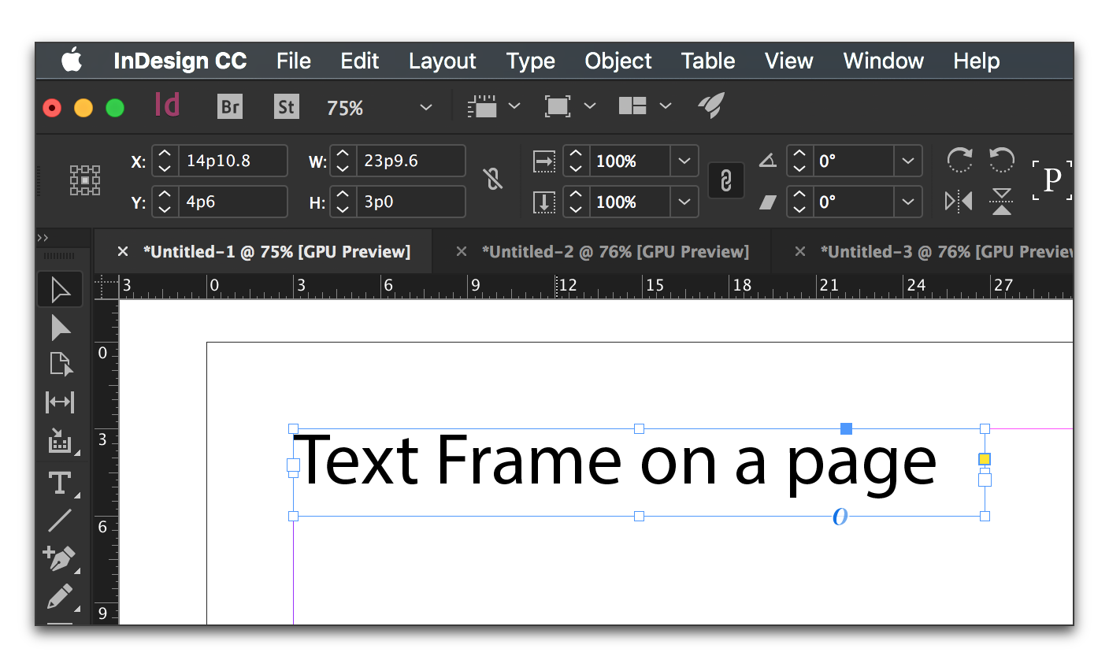The image size is (1109, 667).
Task: Open the Layout menu
Action: pyautogui.click(x=442, y=61)
